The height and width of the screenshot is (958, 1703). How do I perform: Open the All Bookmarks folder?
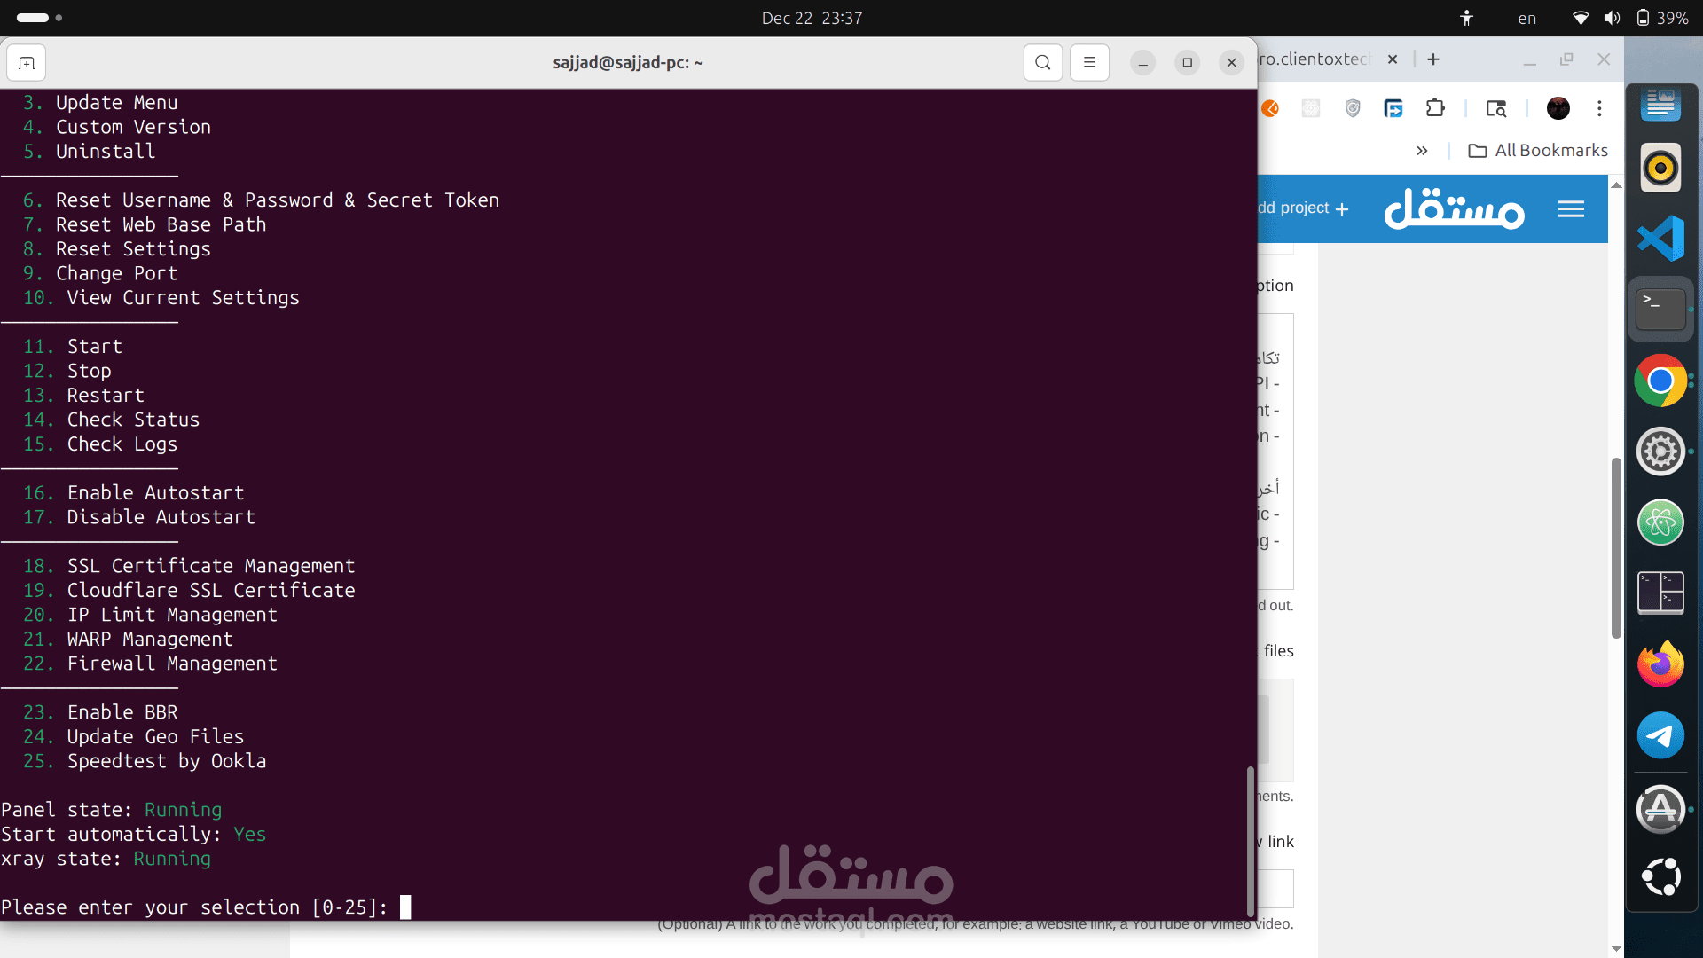(1538, 151)
